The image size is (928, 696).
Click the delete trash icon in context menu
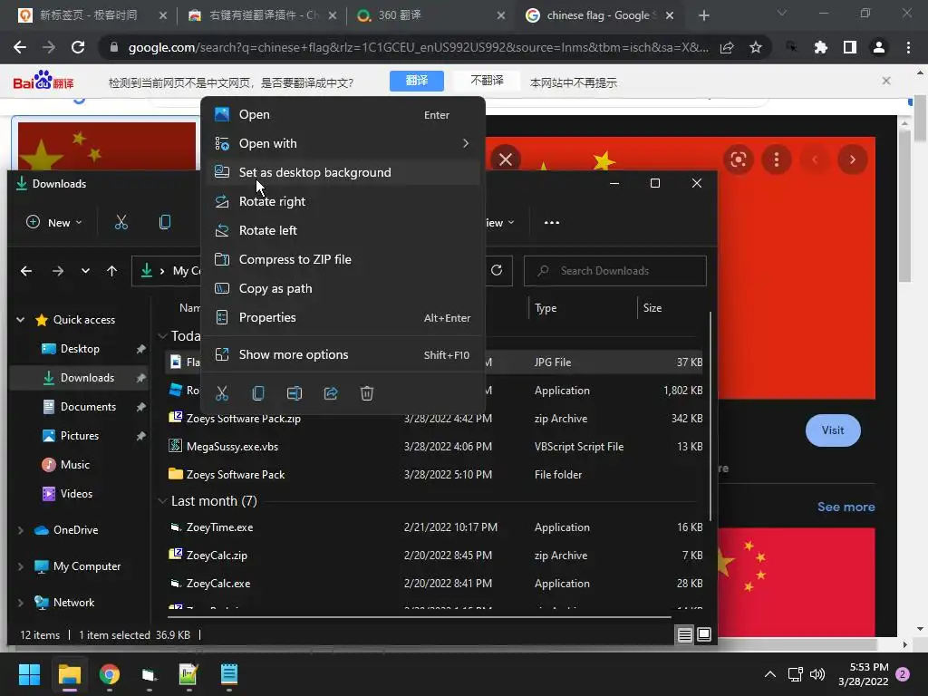367,393
